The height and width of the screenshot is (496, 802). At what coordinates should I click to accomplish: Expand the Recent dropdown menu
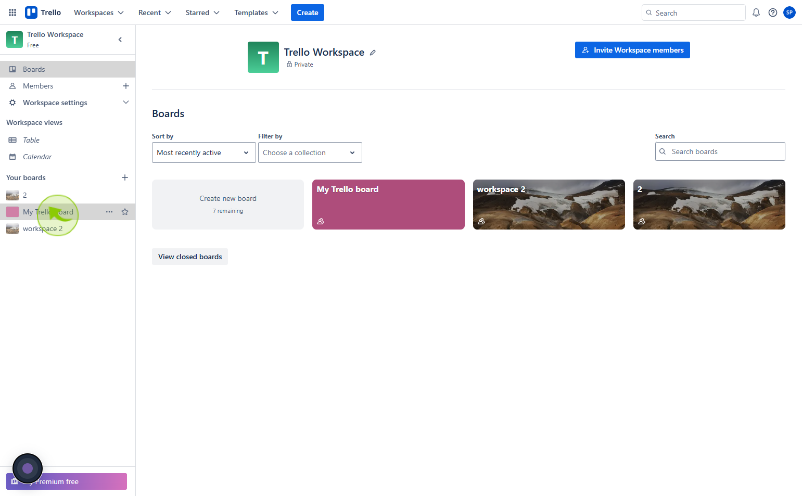(155, 12)
